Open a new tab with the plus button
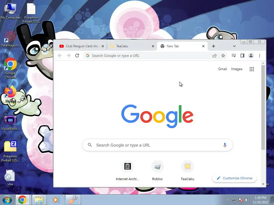The image size is (274, 205). [213, 46]
